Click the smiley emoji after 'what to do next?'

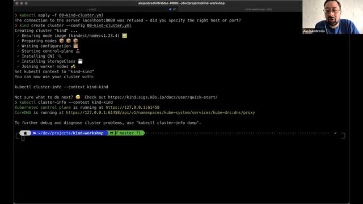[78, 97]
